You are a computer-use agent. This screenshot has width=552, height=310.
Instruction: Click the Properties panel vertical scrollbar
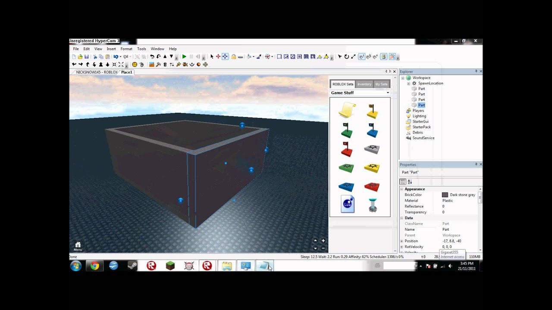tap(480, 220)
